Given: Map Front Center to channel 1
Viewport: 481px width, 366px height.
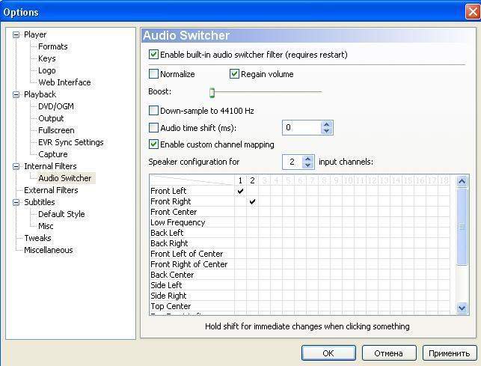Looking at the screenshot, I should click(x=241, y=212).
